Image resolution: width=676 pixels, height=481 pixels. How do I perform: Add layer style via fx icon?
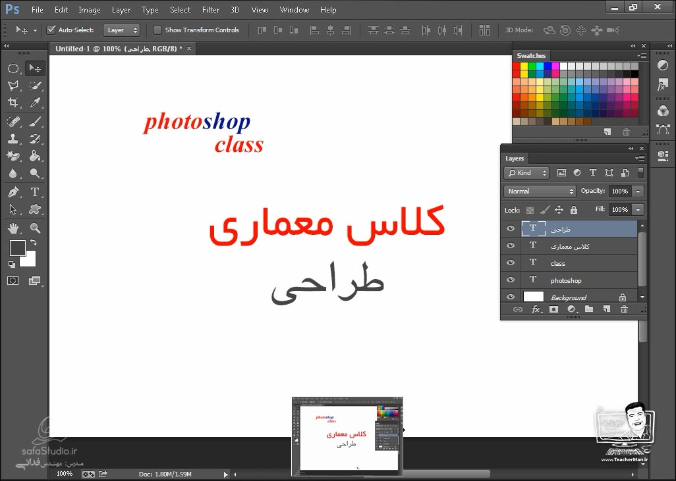click(536, 309)
